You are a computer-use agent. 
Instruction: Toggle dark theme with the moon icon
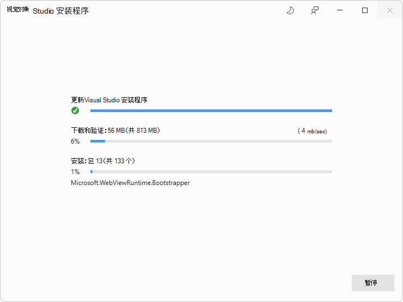290,10
